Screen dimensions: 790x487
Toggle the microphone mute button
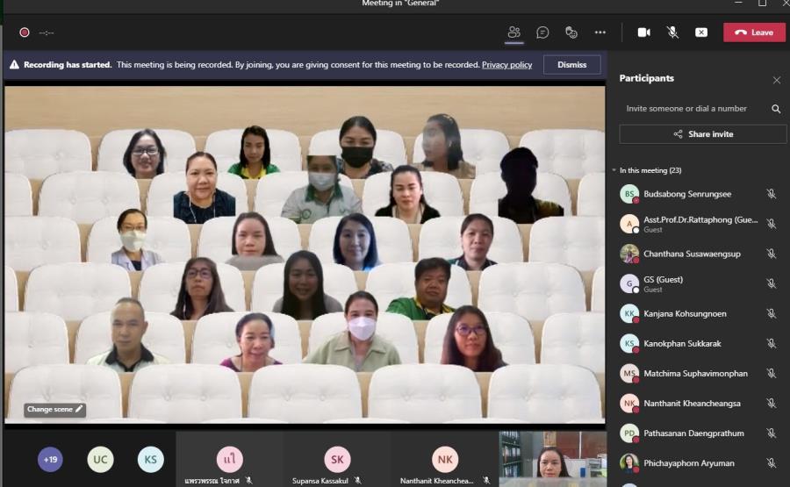tap(672, 32)
